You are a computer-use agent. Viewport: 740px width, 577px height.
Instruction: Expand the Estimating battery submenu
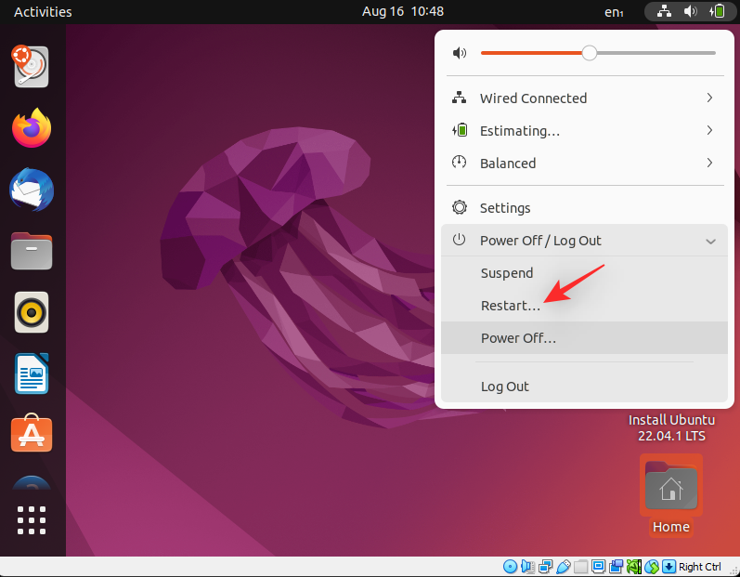pos(584,131)
